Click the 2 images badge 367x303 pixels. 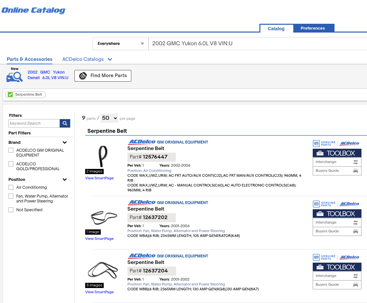(94, 171)
